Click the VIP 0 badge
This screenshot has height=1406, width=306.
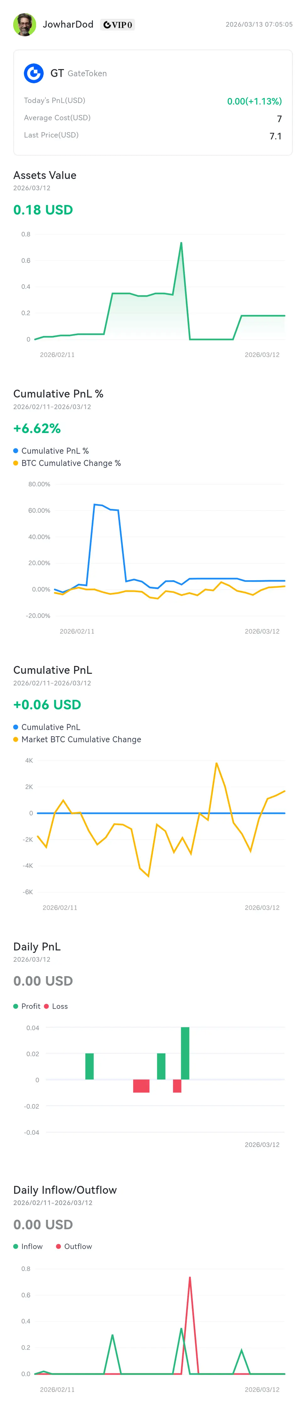[x=117, y=24]
